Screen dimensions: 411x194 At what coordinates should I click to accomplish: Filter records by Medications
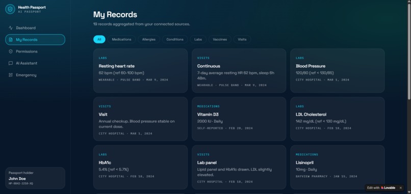121,39
